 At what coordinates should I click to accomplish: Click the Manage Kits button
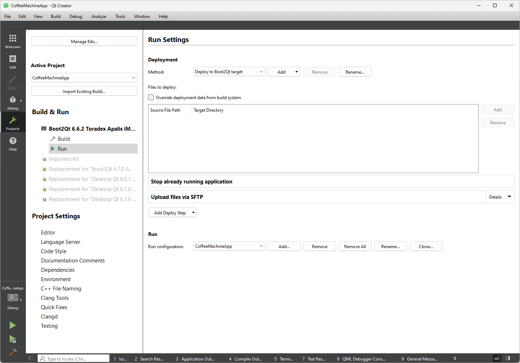click(x=84, y=42)
